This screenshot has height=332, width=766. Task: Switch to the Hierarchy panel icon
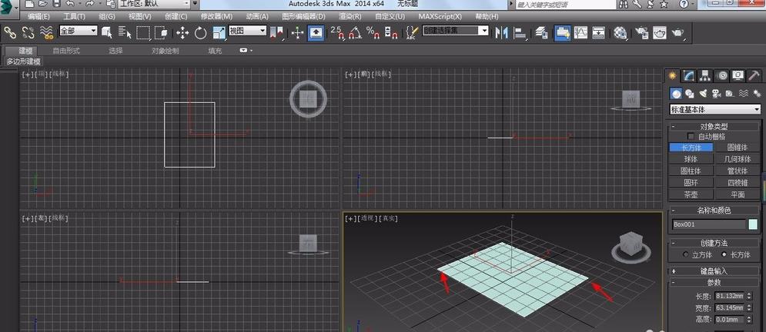coord(706,75)
